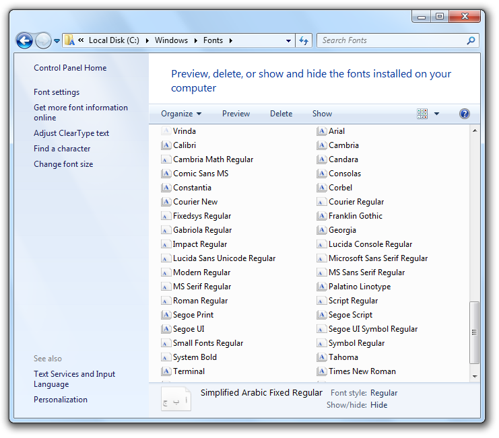Select the Impact Regular font icon

166,244
